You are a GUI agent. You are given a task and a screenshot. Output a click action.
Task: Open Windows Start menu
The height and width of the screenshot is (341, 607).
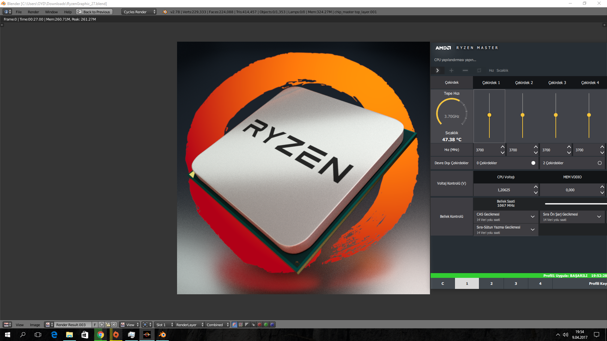pos(8,335)
